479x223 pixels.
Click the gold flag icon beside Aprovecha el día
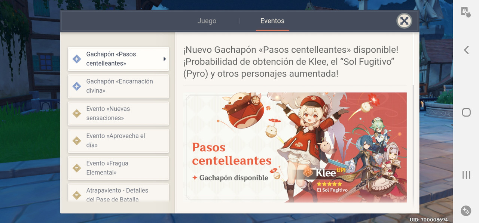pyautogui.click(x=77, y=141)
